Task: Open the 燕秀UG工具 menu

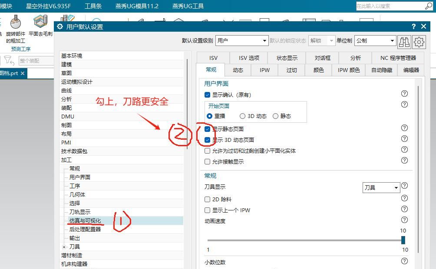Action: point(187,6)
